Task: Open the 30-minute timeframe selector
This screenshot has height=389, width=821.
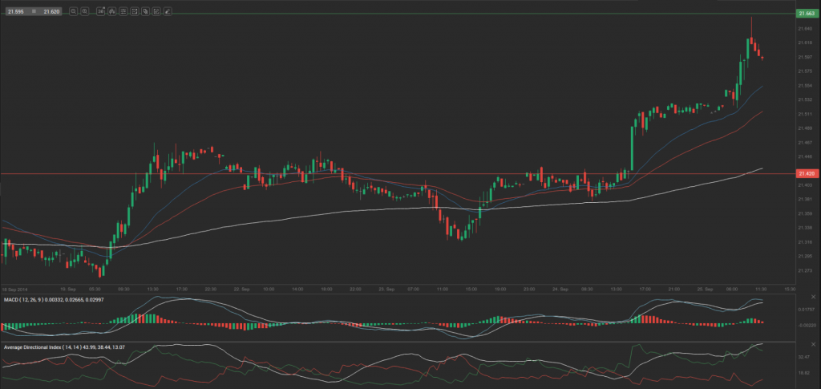Action: coord(99,12)
